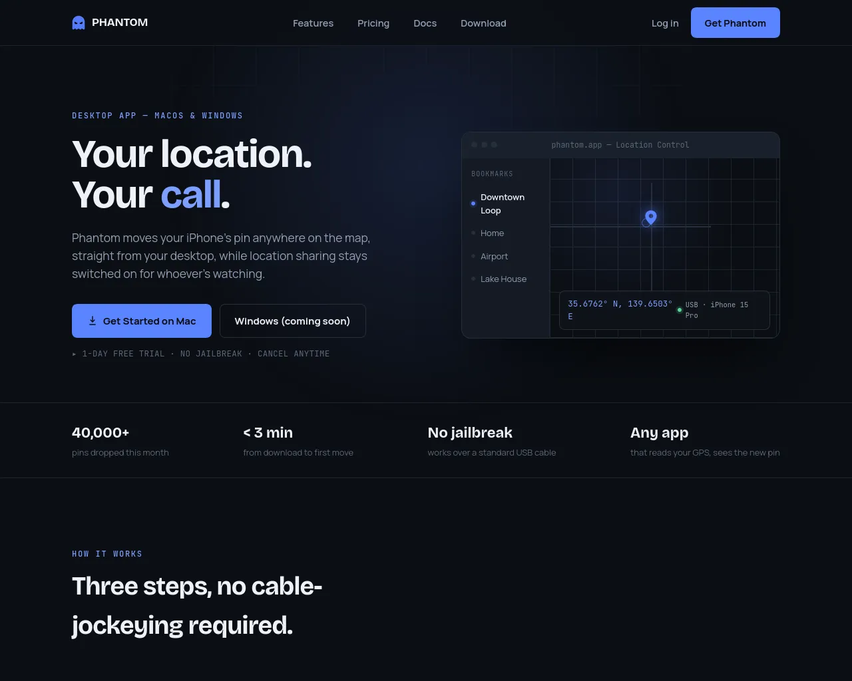Click the download arrow icon on Mac button
This screenshot has width=852, height=681.
coord(93,321)
